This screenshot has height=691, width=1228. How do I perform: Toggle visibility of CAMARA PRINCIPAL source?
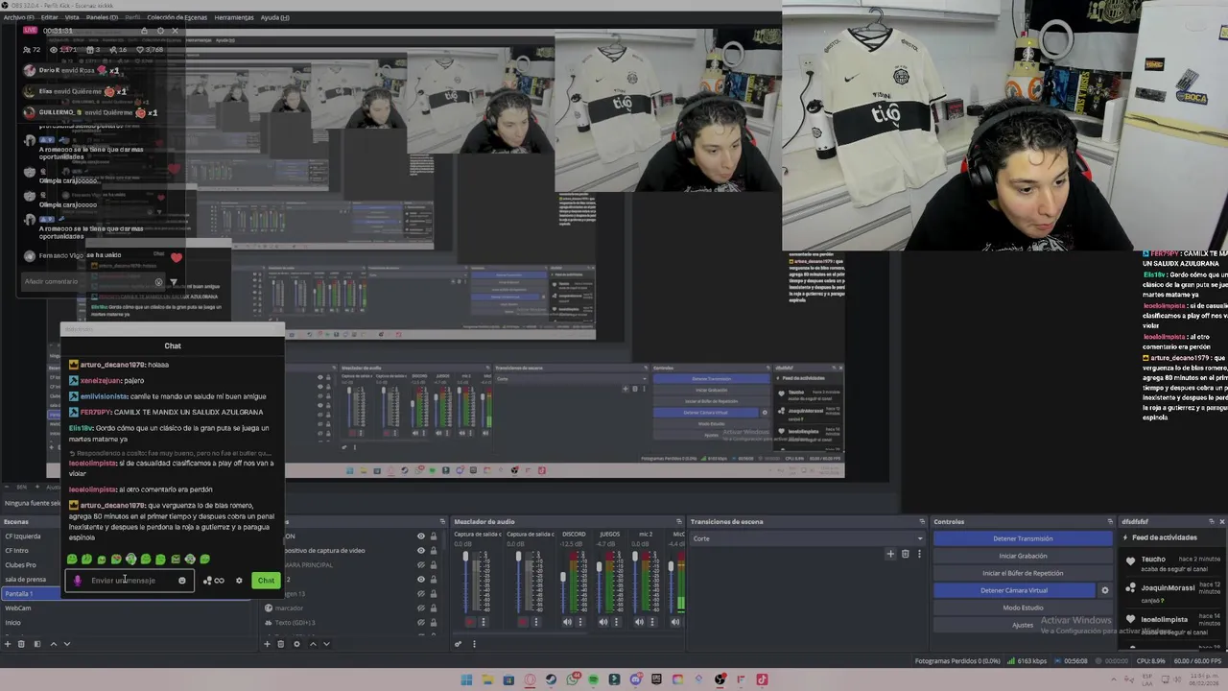click(420, 565)
